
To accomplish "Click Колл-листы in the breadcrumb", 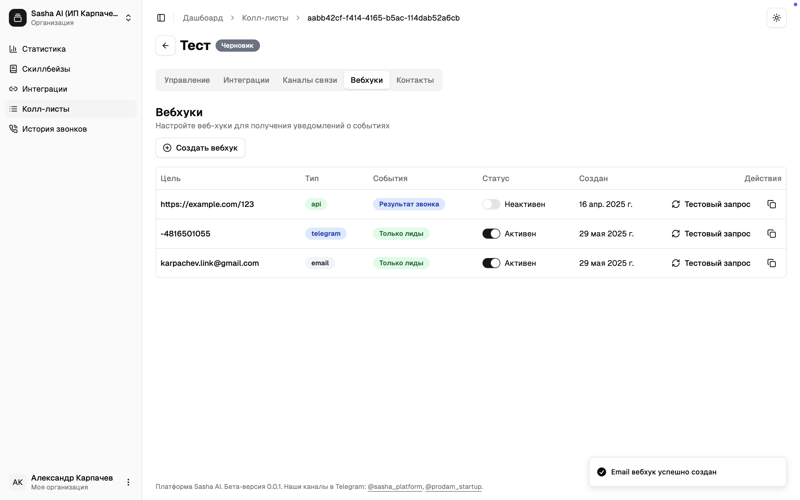I will click(x=265, y=18).
